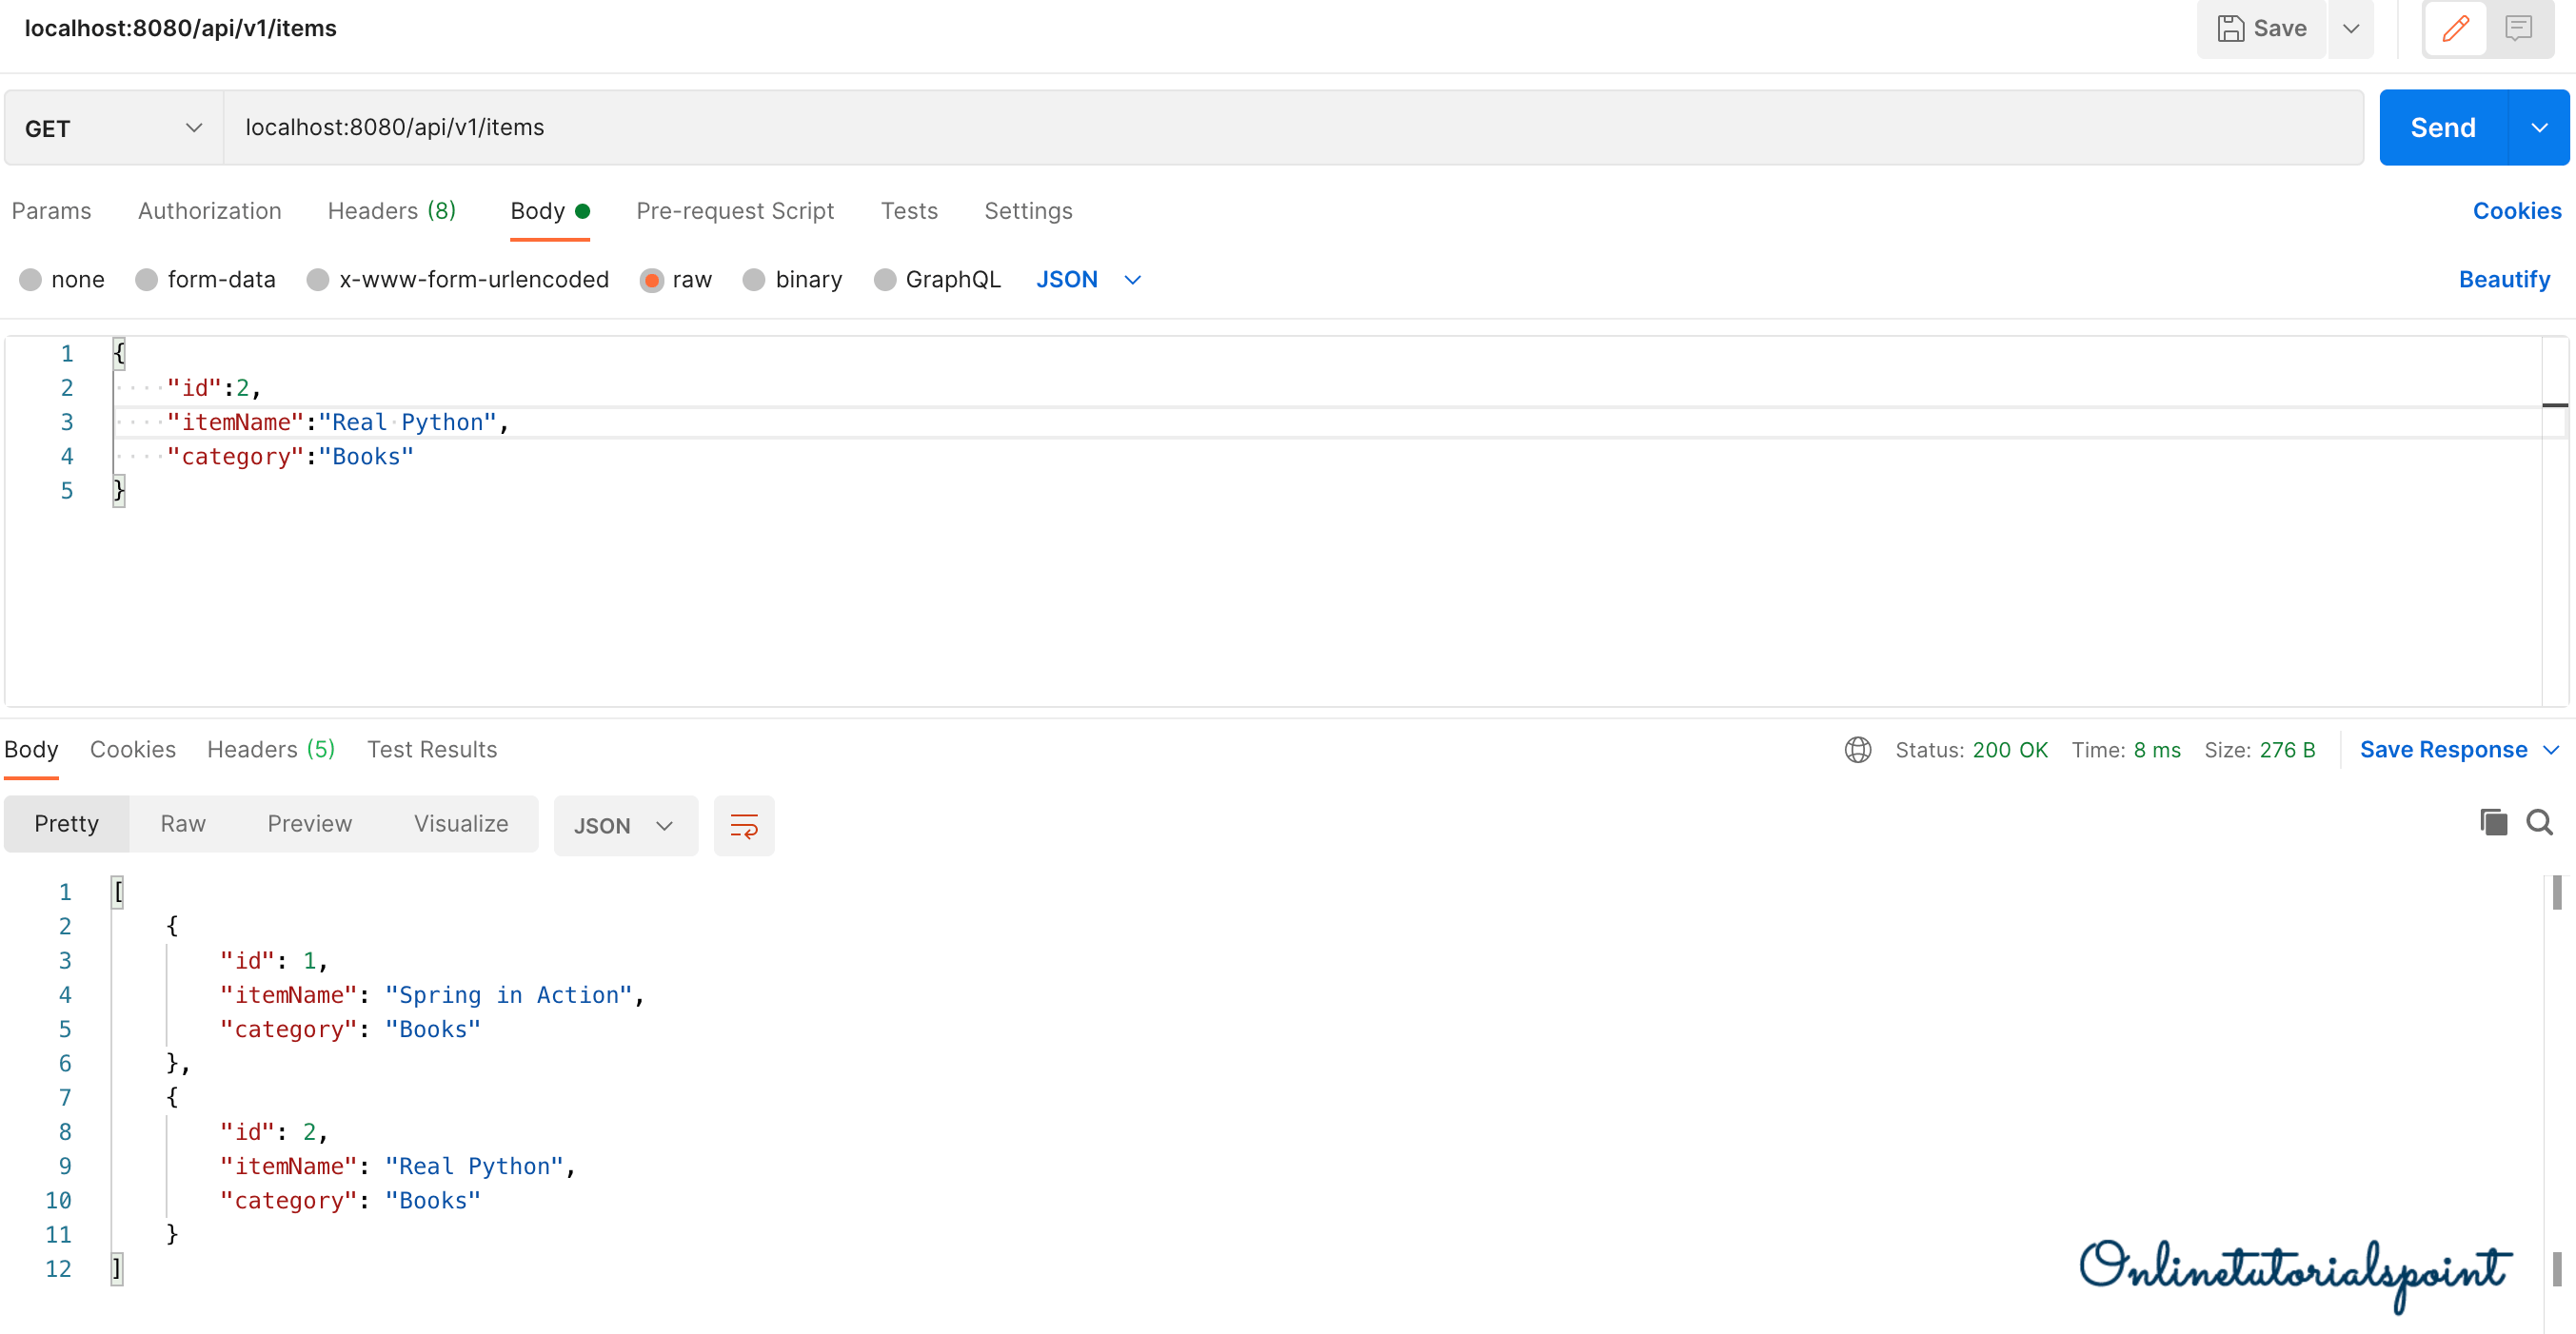2576x1334 pixels.
Task: Switch to the Headers (8) request tab
Action: coord(391,211)
